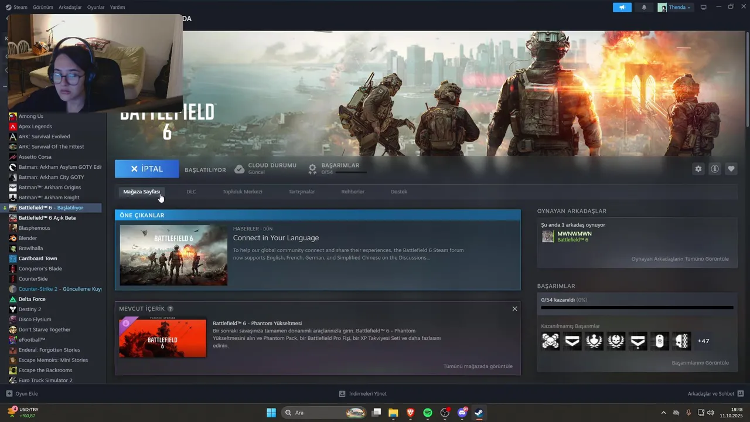Show hidden system tray icons chevron
The height and width of the screenshot is (422, 750).
click(663, 413)
